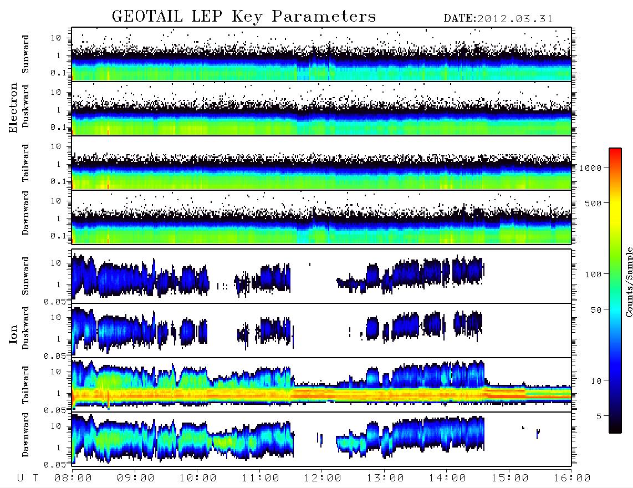633x488 pixels.
Task: Click the "0.05" tick of Ion Sunward panel
Action: coord(54,302)
